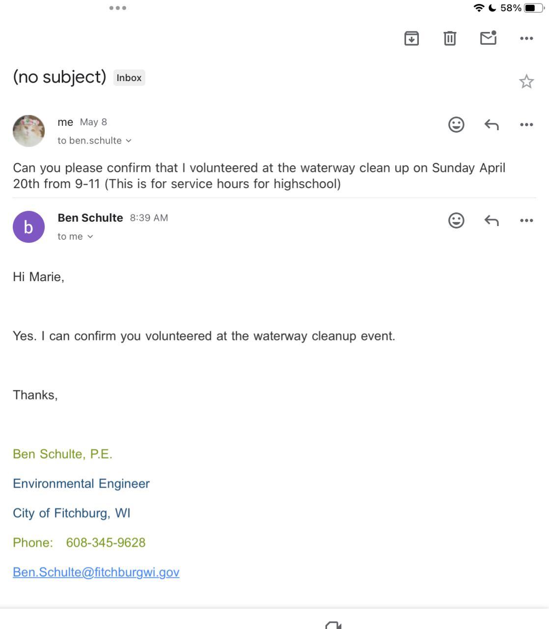Open more options for May 8 message
Viewport: 549px width, 629px height.
pos(526,124)
